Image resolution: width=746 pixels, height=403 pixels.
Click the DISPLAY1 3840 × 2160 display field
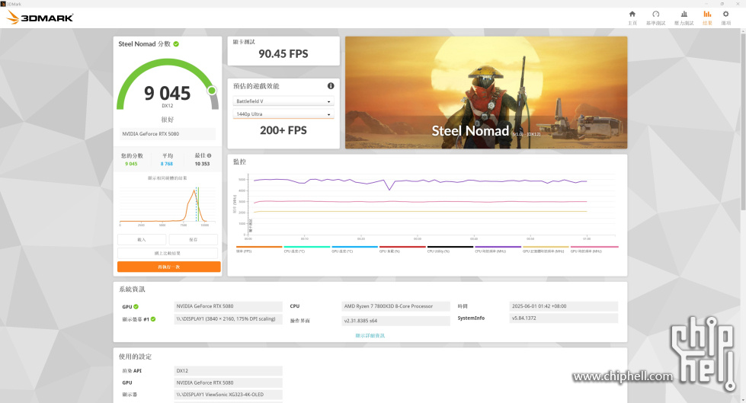click(x=229, y=318)
